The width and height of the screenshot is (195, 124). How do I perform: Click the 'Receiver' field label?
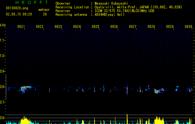[63, 11]
